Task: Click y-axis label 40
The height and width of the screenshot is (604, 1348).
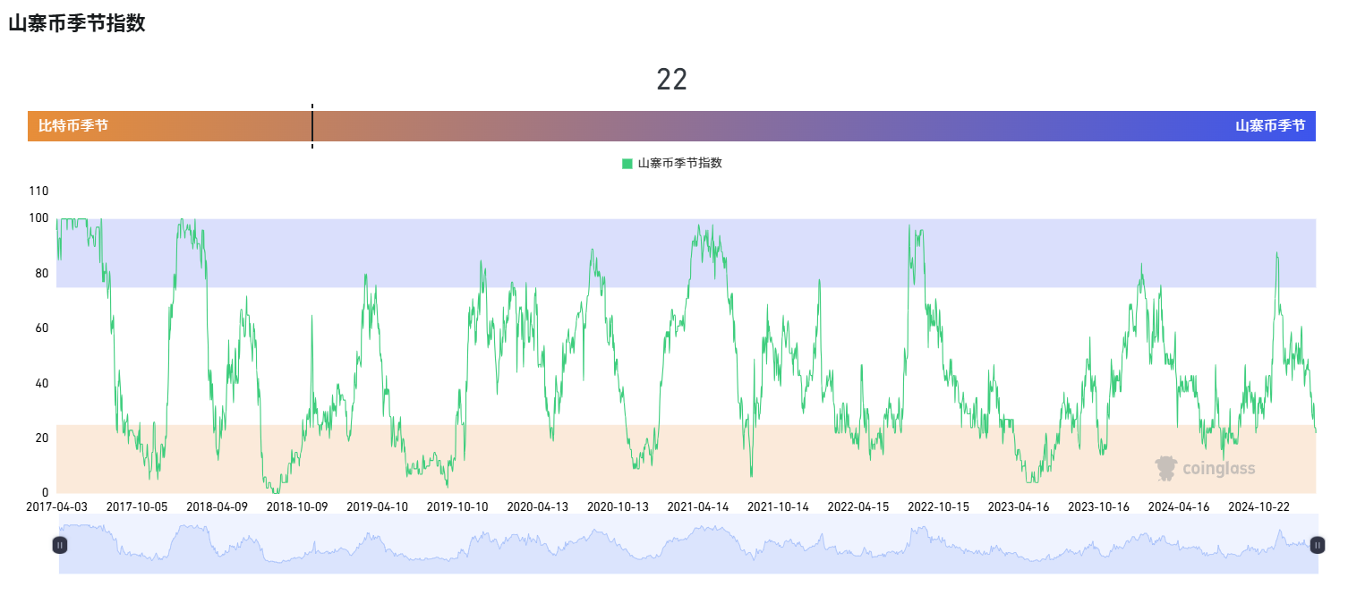Action: pos(42,383)
